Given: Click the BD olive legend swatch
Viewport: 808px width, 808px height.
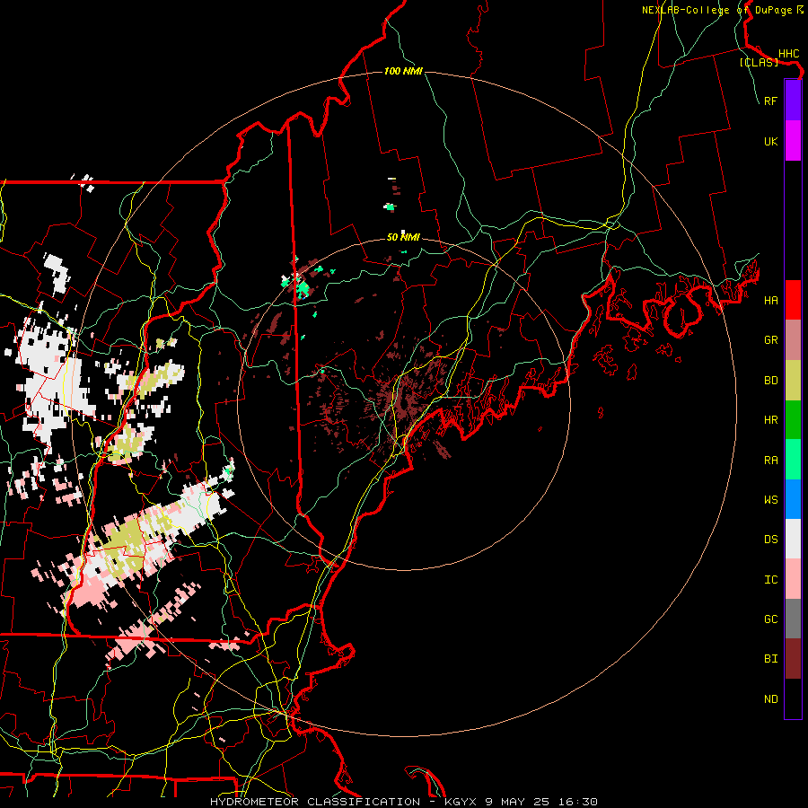Looking at the screenshot, I should 793,380.
